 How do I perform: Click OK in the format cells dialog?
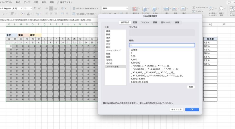coord(192,110)
